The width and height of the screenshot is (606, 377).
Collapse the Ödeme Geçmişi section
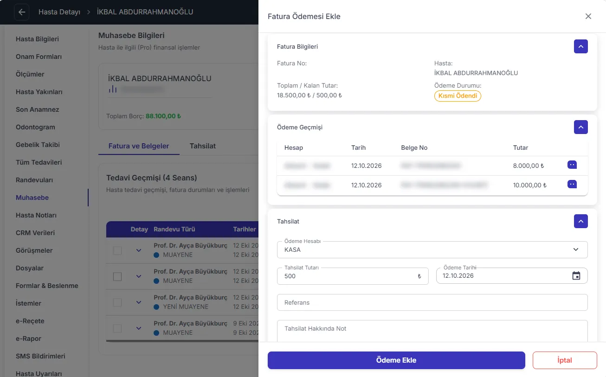click(x=581, y=127)
